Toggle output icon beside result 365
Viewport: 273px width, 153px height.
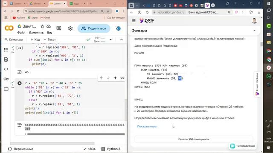tap(19, 125)
